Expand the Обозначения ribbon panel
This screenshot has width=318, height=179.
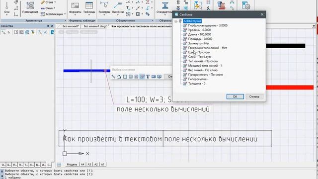[153, 20]
